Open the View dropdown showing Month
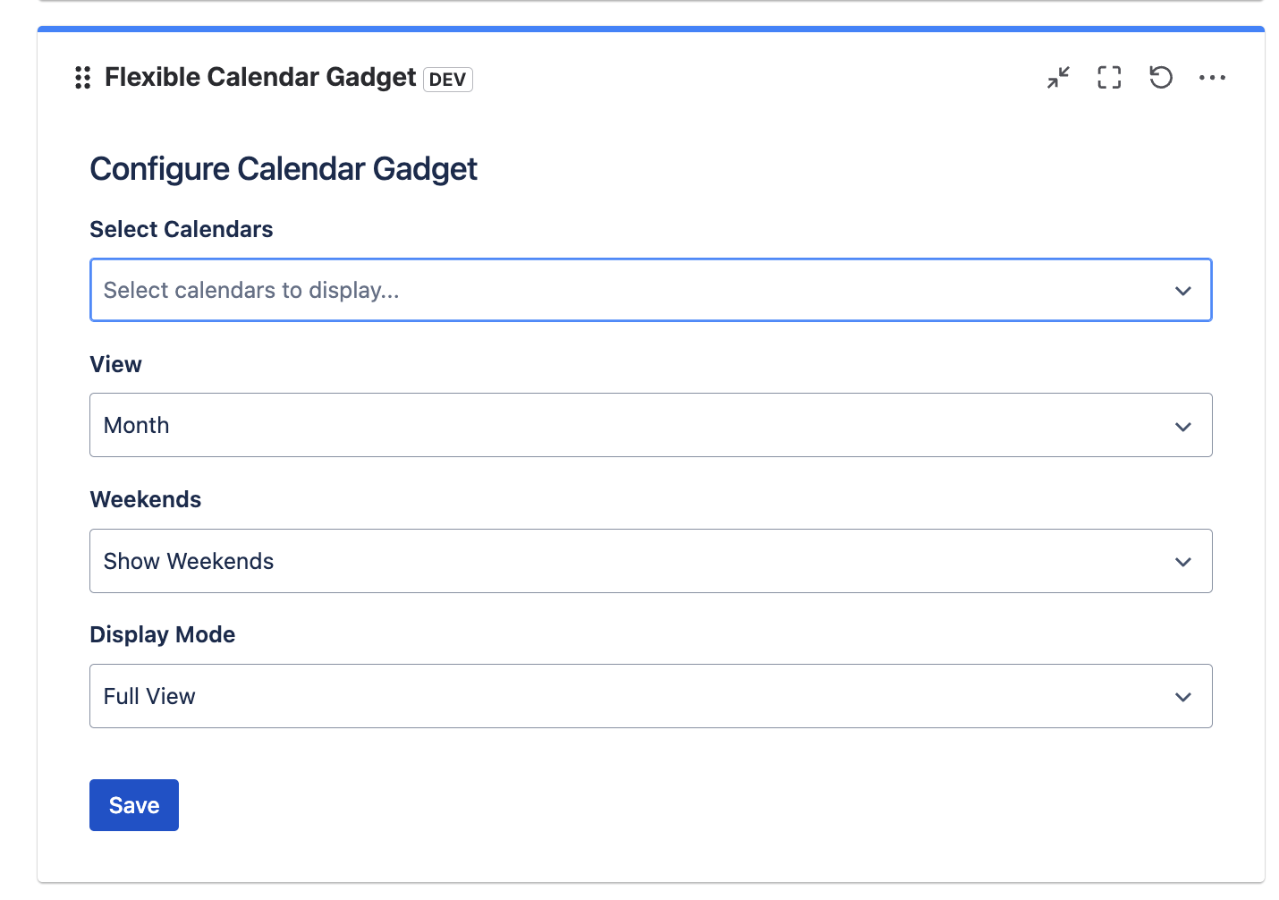 (x=651, y=426)
